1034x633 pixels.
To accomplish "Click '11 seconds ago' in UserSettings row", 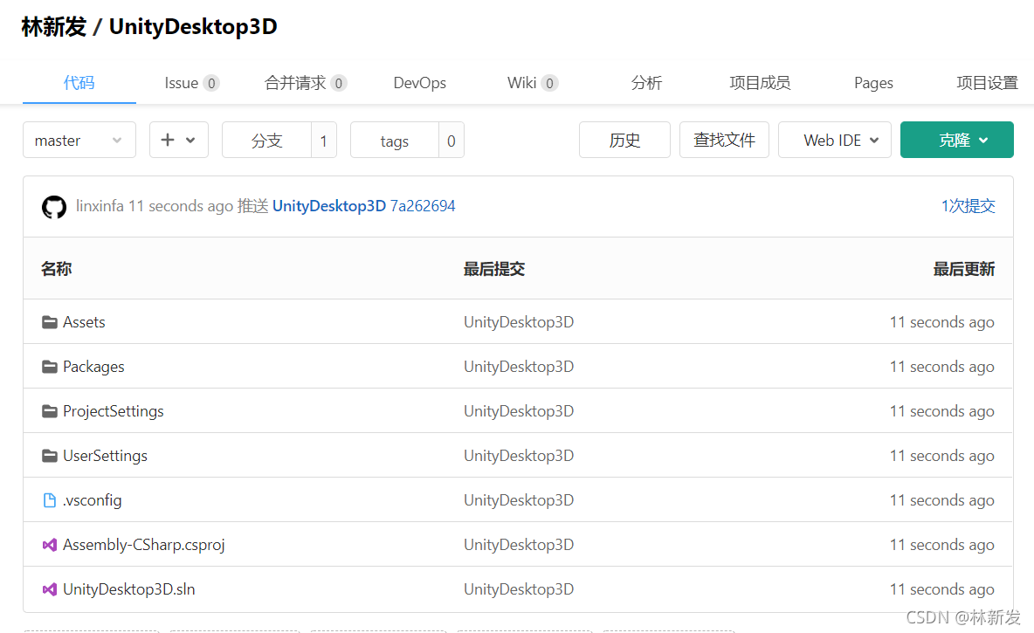I will click(942, 456).
